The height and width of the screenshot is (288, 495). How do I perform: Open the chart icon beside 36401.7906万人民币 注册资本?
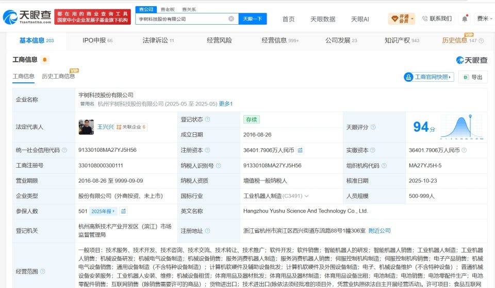[300, 150]
